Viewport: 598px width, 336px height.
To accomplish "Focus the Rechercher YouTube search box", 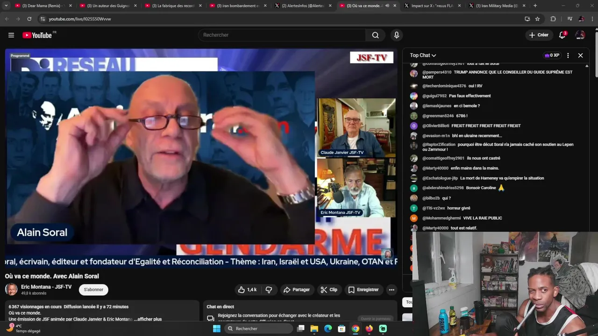I will pyautogui.click(x=282, y=35).
